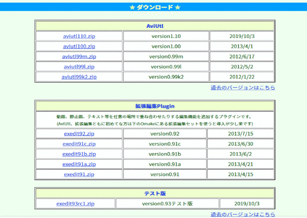
Task: Download aviutl110.zip file
Action: (79, 37)
